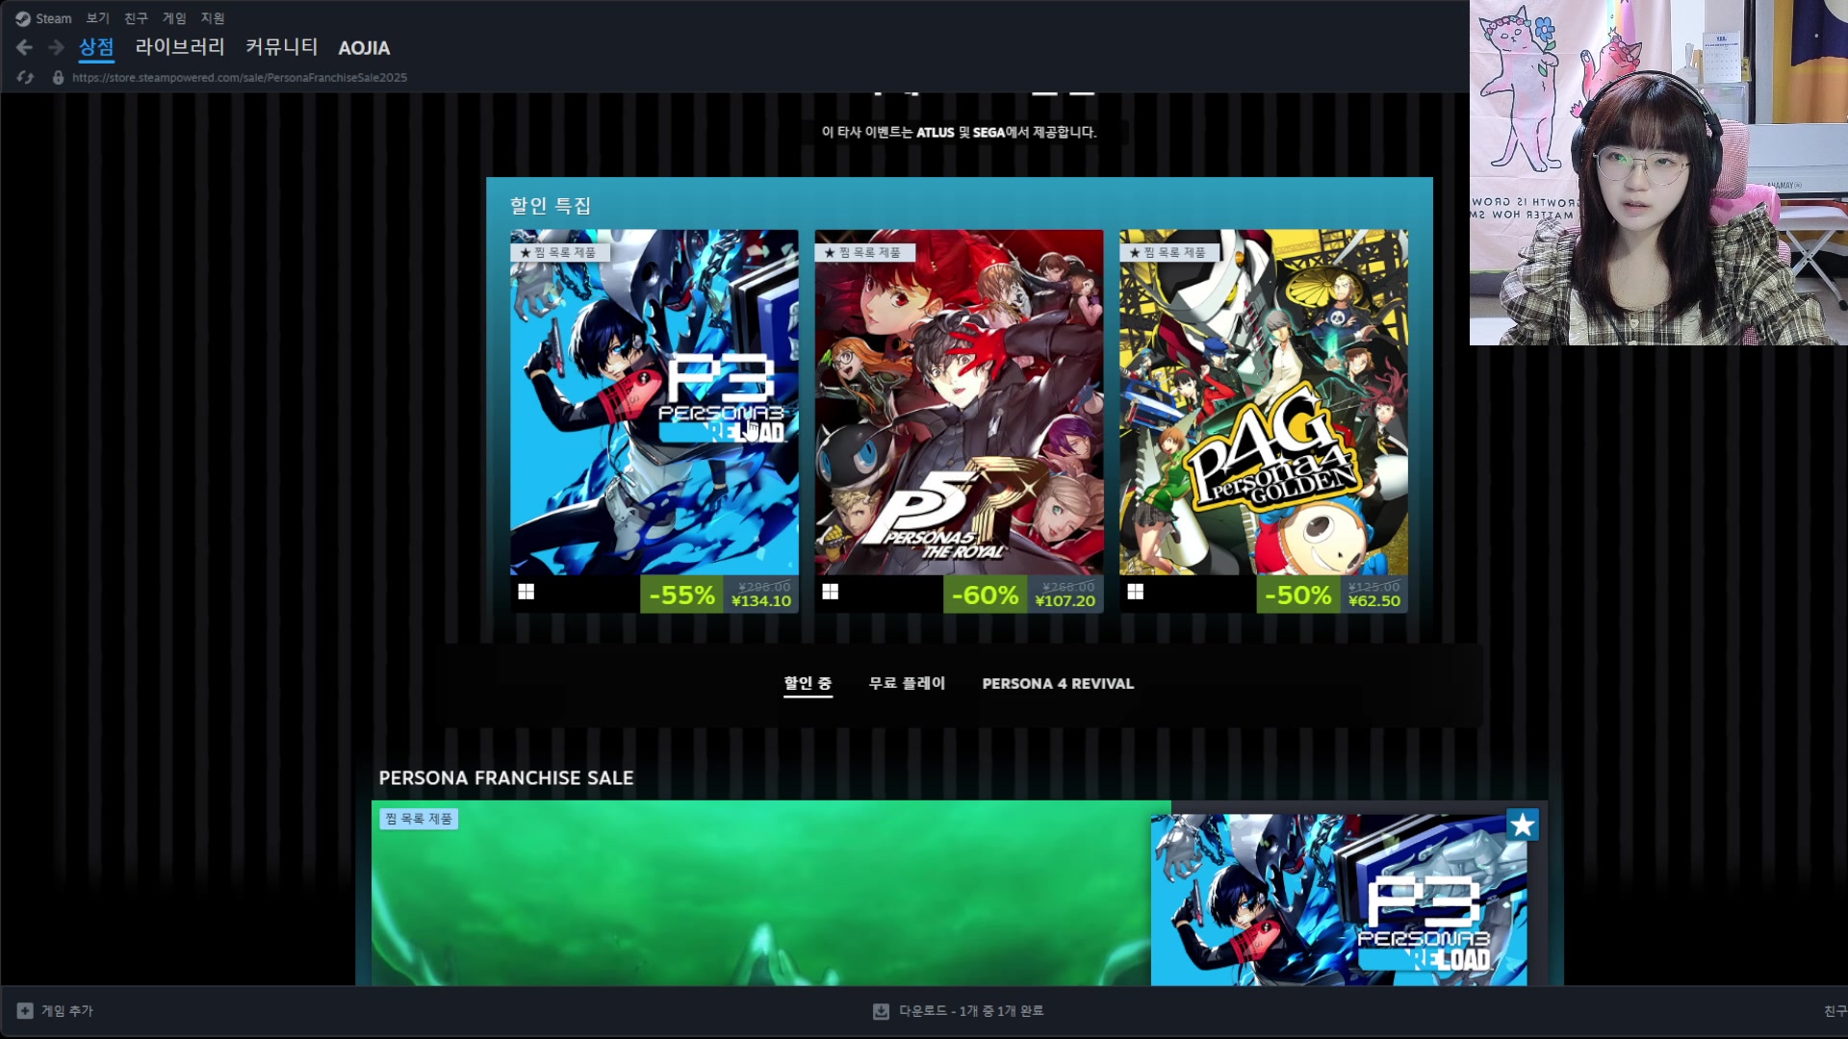Select the 무료 플레이 section tab
The image size is (1848, 1039).
pyautogui.click(x=907, y=683)
